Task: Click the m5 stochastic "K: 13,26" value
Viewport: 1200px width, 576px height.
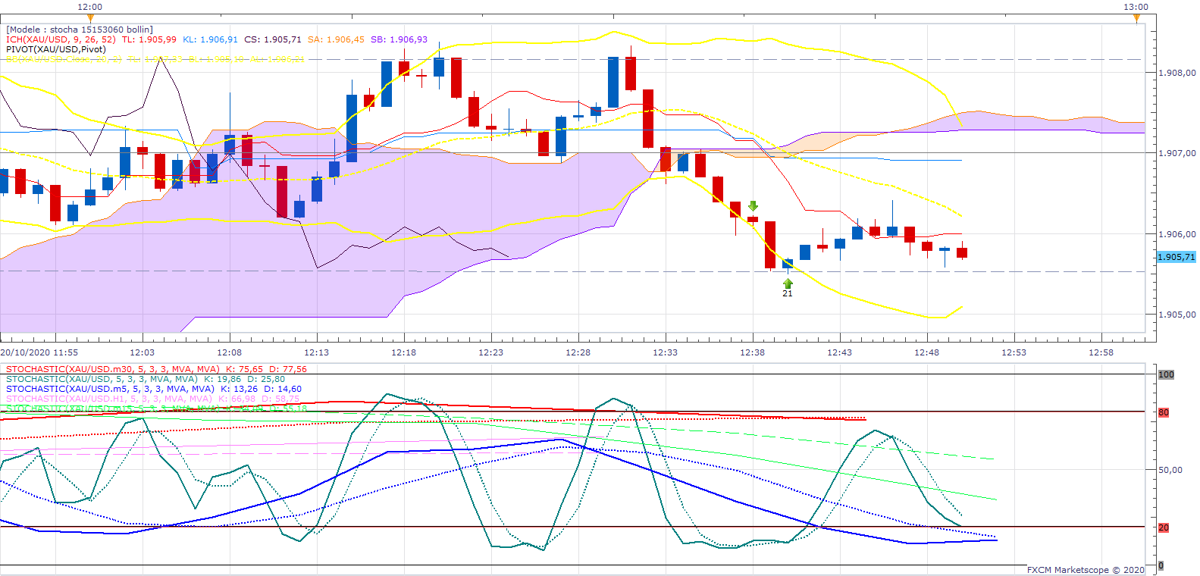Action: (240, 389)
